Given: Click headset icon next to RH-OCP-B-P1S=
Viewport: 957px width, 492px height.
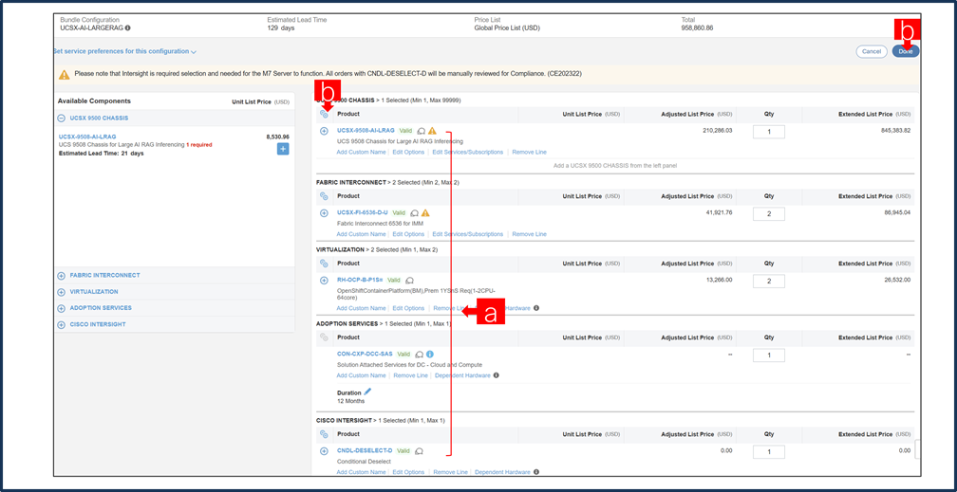Looking at the screenshot, I should pos(409,280).
